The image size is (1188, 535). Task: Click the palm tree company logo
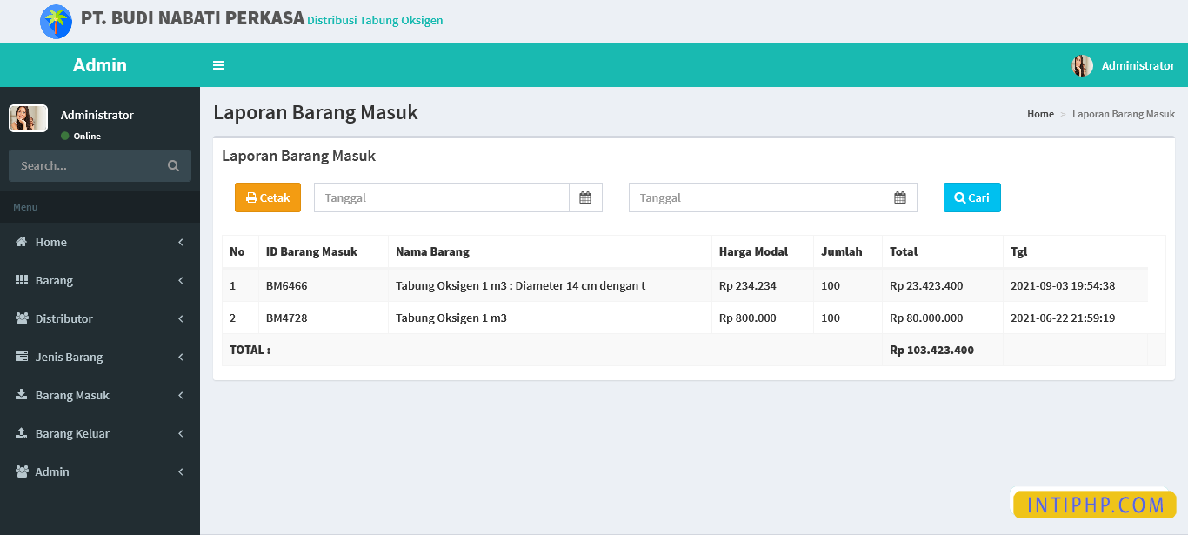click(x=57, y=22)
